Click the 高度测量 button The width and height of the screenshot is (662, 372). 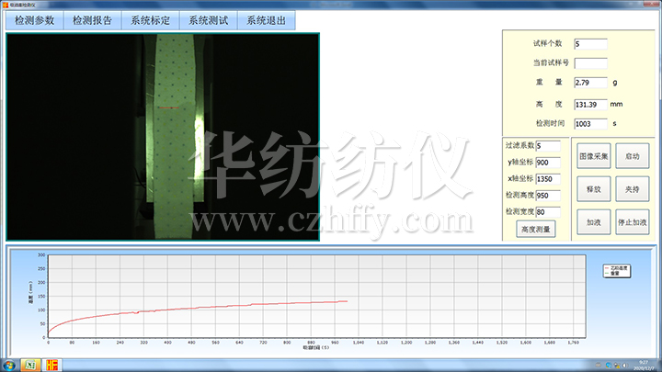(534, 229)
